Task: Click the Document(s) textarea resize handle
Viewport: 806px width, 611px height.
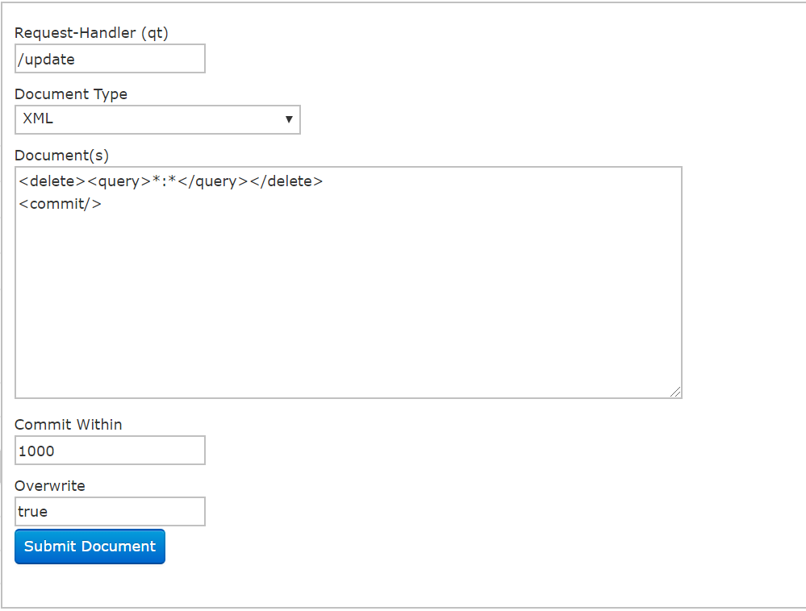Action: pos(675,392)
